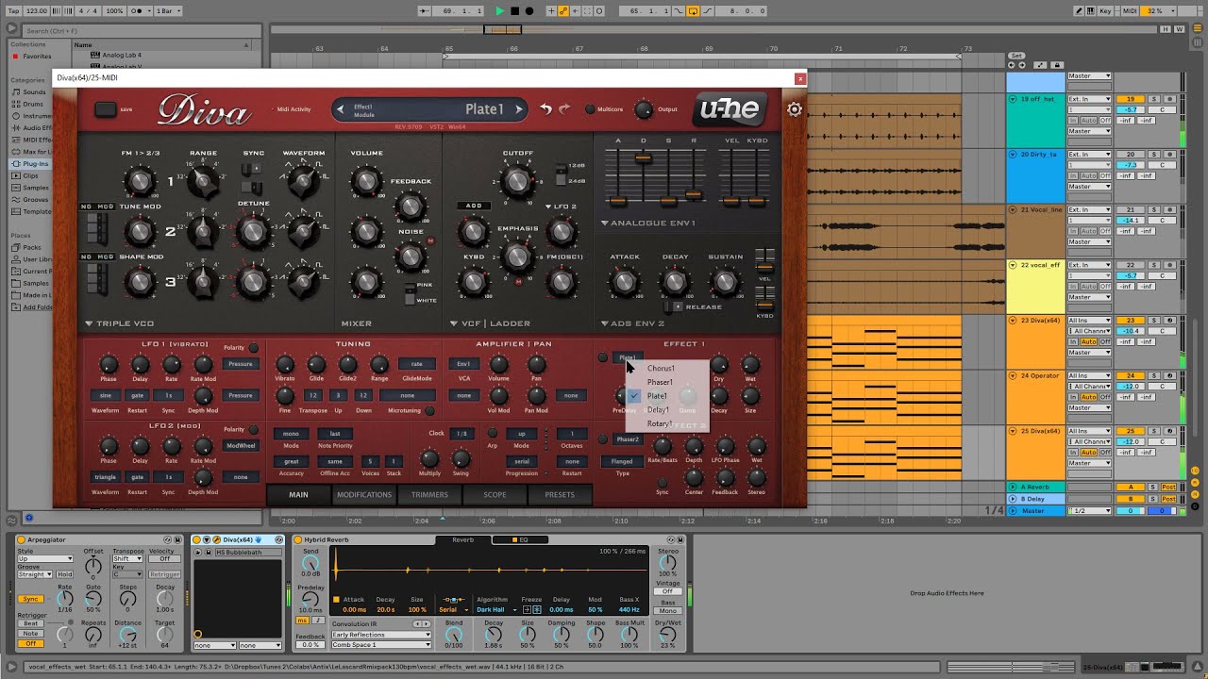This screenshot has height=679, width=1208.
Task: Open the Convolution IR Early Reflections dropdown
Action: (381, 635)
